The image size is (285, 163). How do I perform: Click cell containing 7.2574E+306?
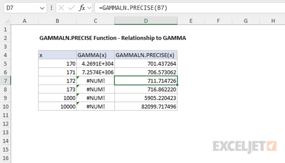[96, 72]
